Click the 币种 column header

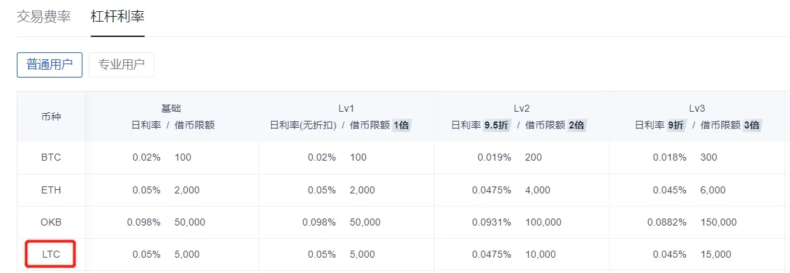(51, 117)
